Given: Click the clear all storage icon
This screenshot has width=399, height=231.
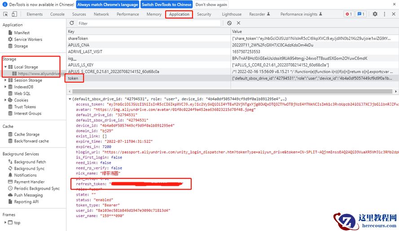Looking at the screenshot, I should (229, 23).
